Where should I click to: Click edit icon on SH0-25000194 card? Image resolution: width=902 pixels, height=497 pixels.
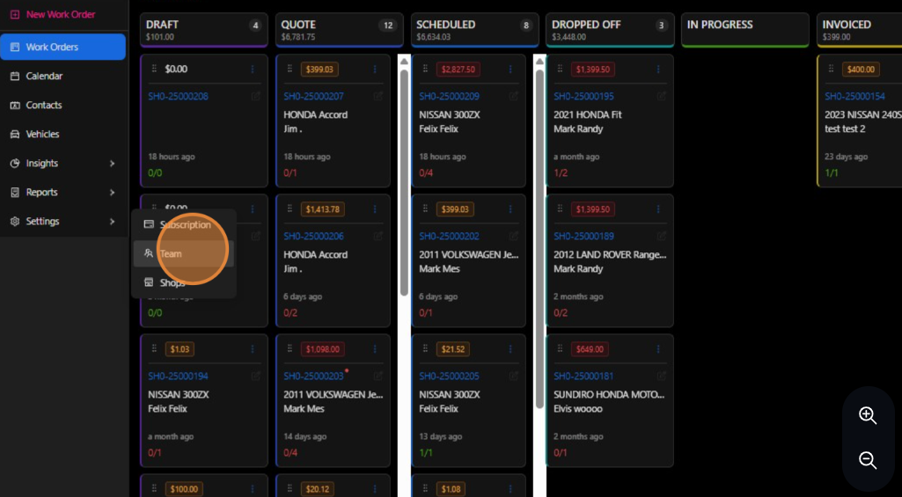pyautogui.click(x=255, y=376)
